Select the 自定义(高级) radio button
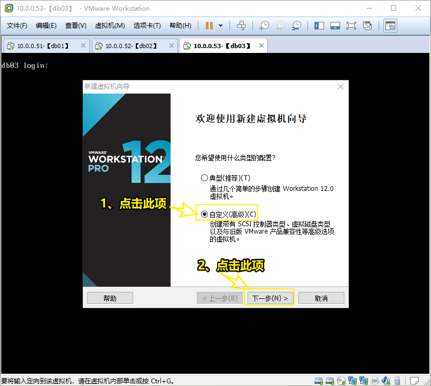This screenshot has width=431, height=386. coord(204,213)
